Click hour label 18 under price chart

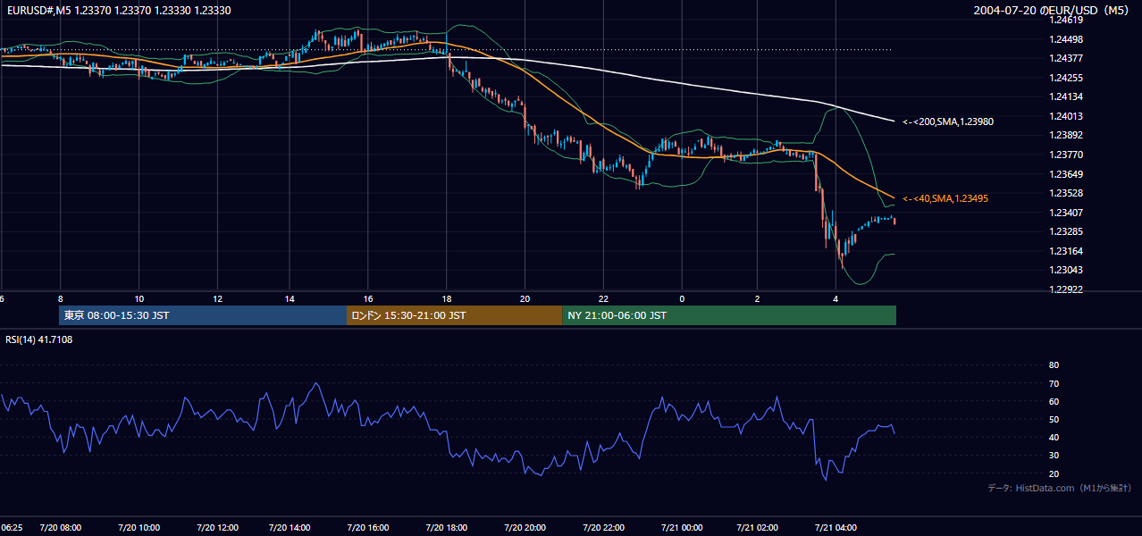[x=447, y=298]
